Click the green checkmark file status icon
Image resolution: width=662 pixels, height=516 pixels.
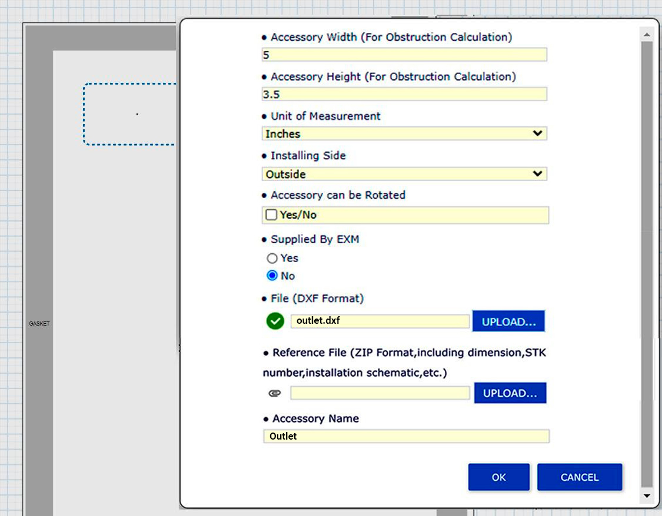click(275, 321)
